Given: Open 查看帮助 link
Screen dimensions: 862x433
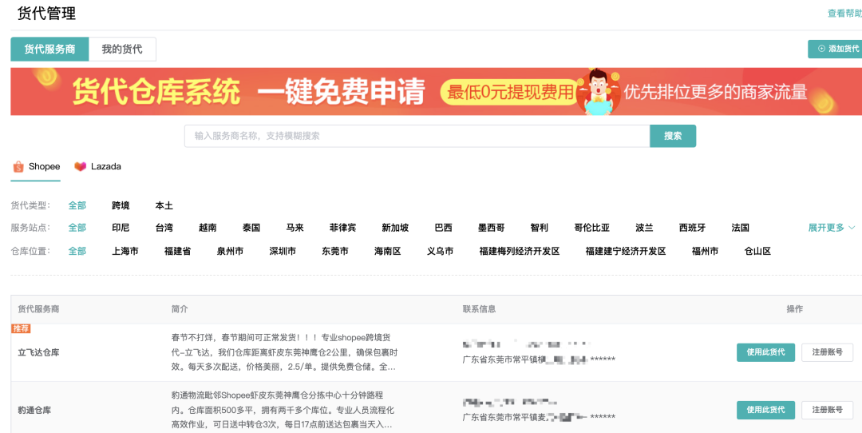Looking at the screenshot, I should point(844,14).
